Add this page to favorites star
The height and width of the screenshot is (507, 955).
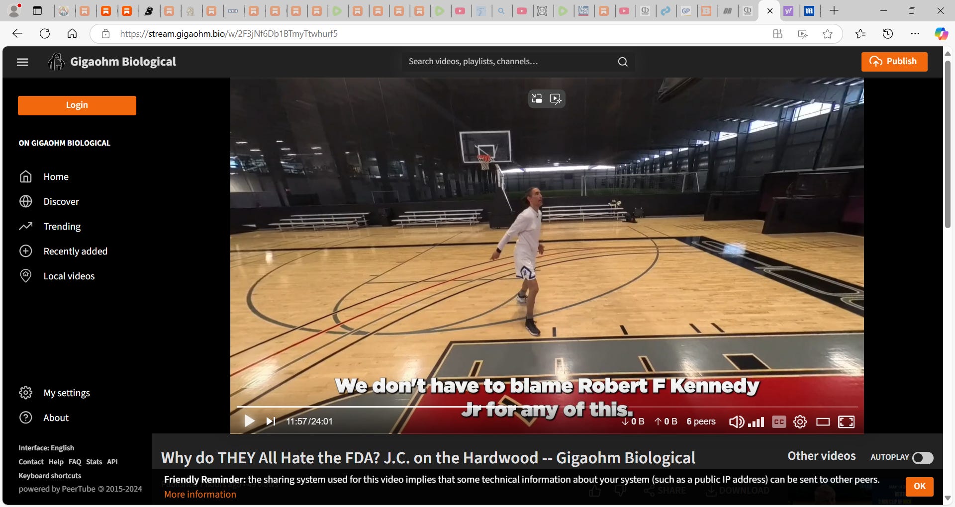pos(828,34)
